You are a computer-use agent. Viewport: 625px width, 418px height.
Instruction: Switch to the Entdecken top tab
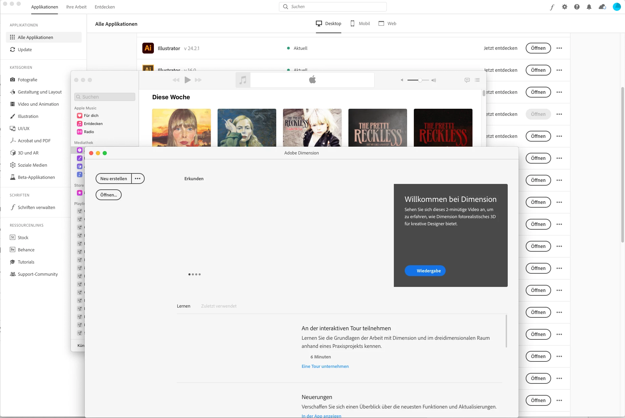click(x=105, y=7)
